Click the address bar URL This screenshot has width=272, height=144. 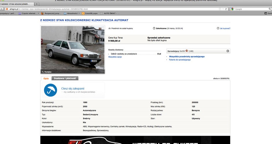tap(49, 9)
